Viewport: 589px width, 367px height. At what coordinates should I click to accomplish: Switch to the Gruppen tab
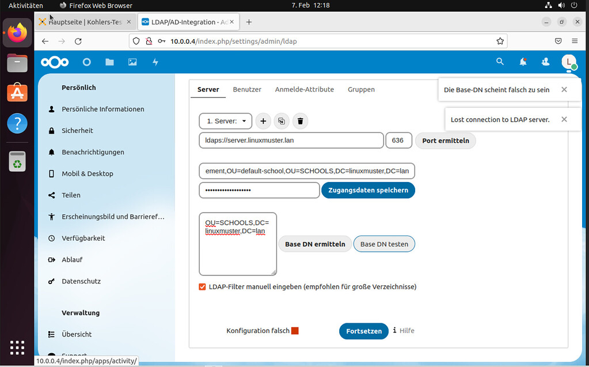[x=361, y=89]
